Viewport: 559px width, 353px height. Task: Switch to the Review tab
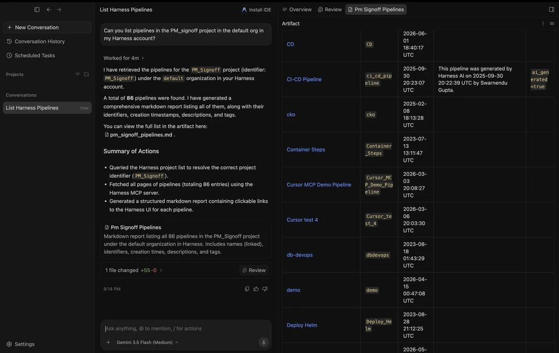330,10
